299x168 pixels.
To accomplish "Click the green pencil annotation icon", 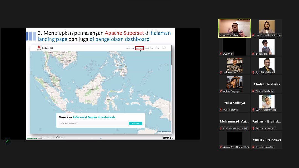I will click(x=7, y=141).
